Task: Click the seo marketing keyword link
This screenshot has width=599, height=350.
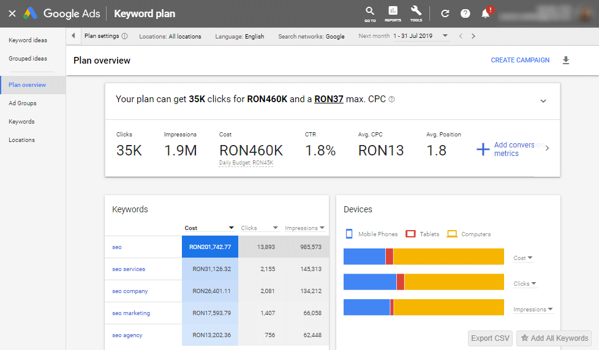Action: [x=131, y=313]
